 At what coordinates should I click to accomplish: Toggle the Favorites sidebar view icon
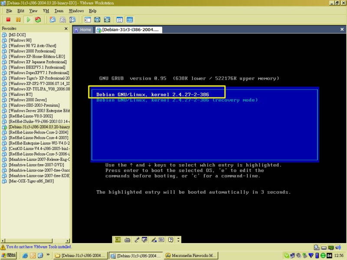(x=88, y=19)
